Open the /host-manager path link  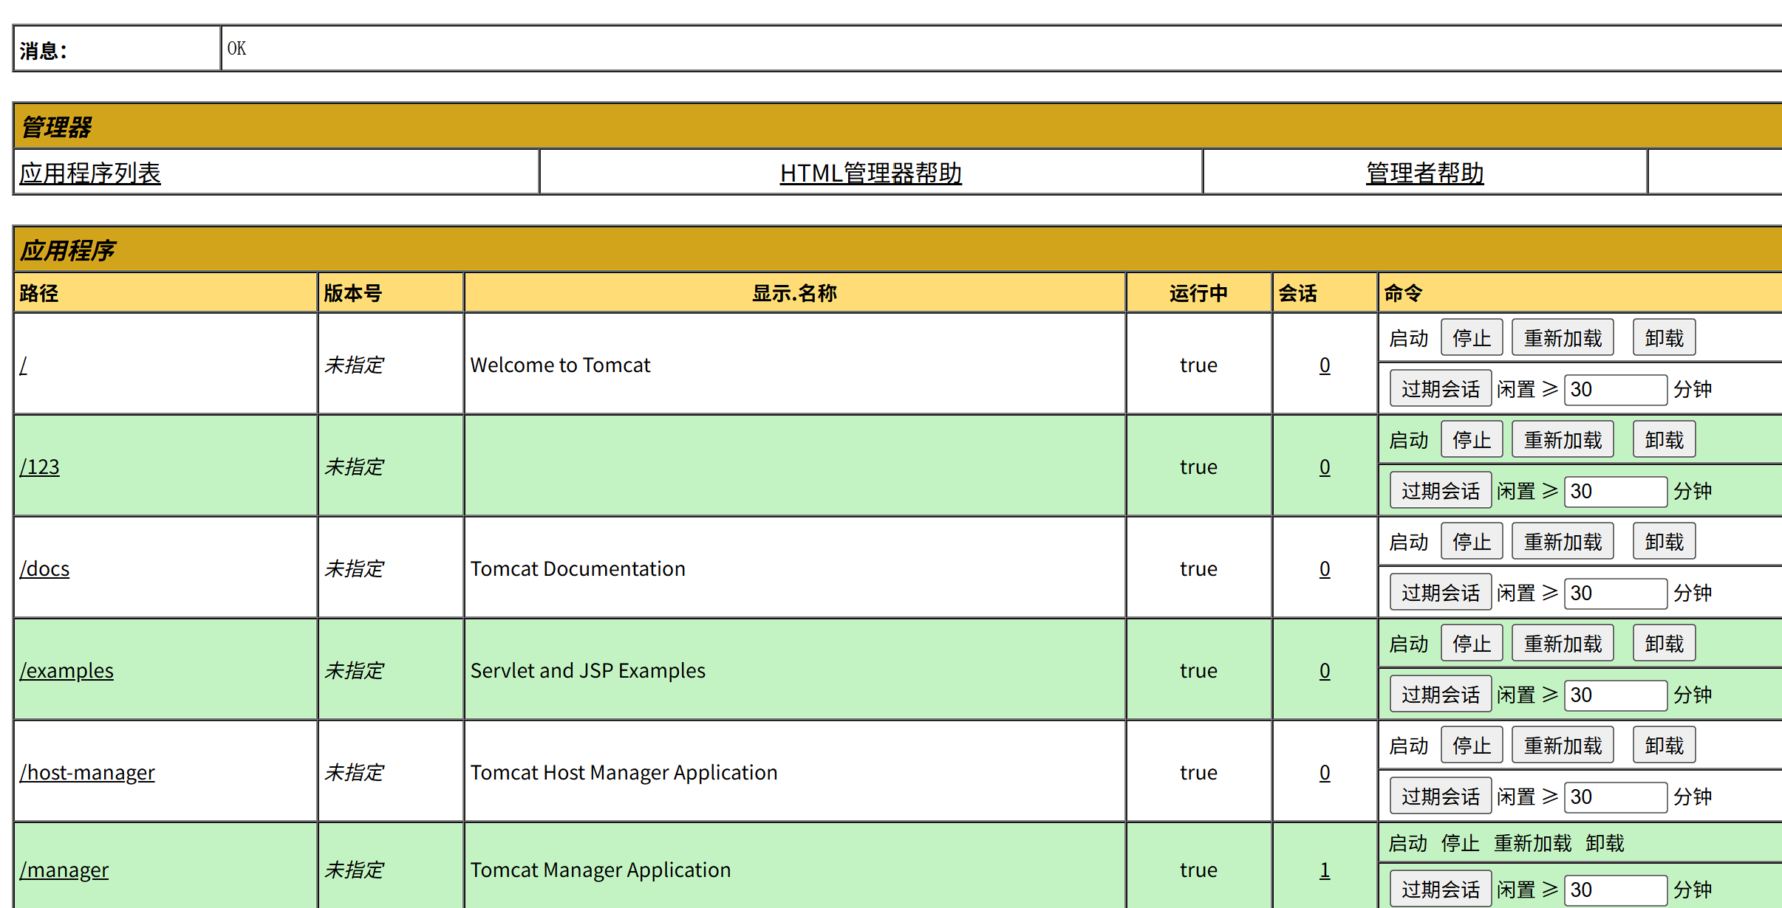tap(87, 773)
